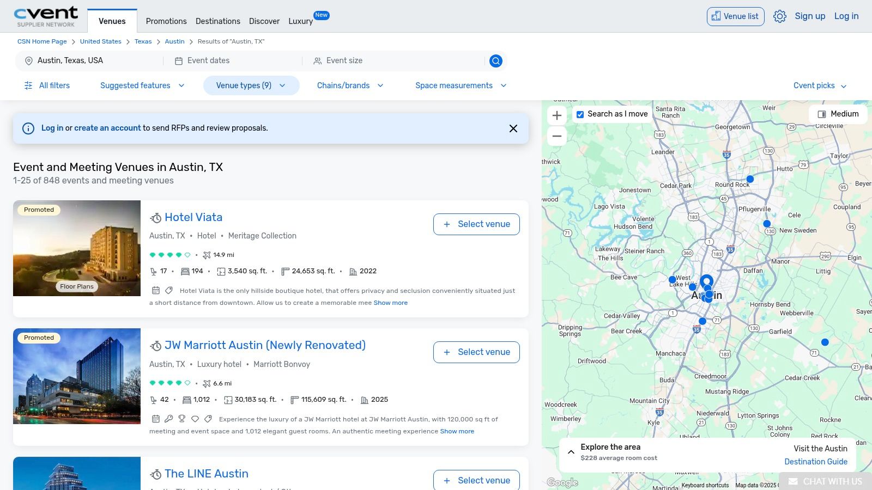Open JW Marriott Austin (Newly Renovated) link
The image size is (872, 490).
coord(265,345)
